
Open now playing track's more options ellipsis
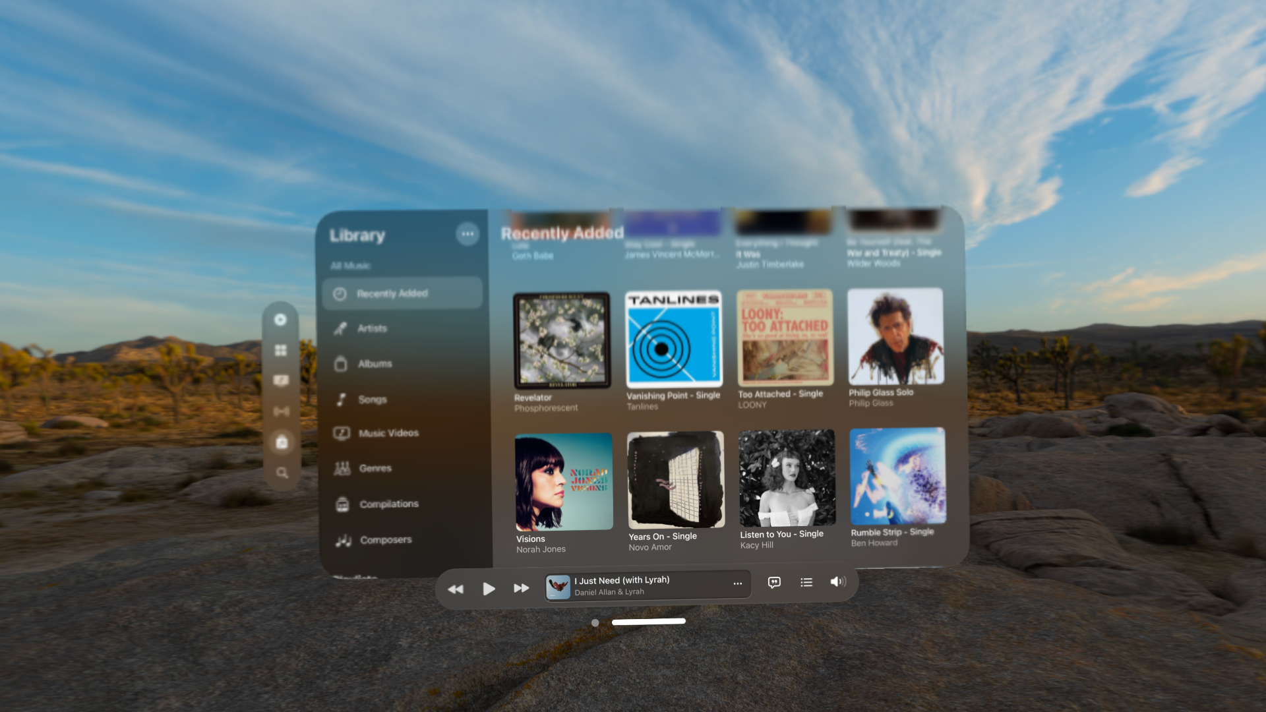click(x=737, y=583)
